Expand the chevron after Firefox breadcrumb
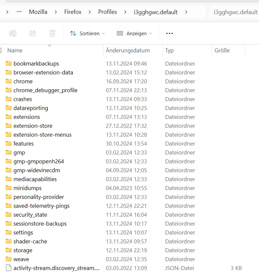This screenshot has height=272, width=259. [x=90, y=12]
